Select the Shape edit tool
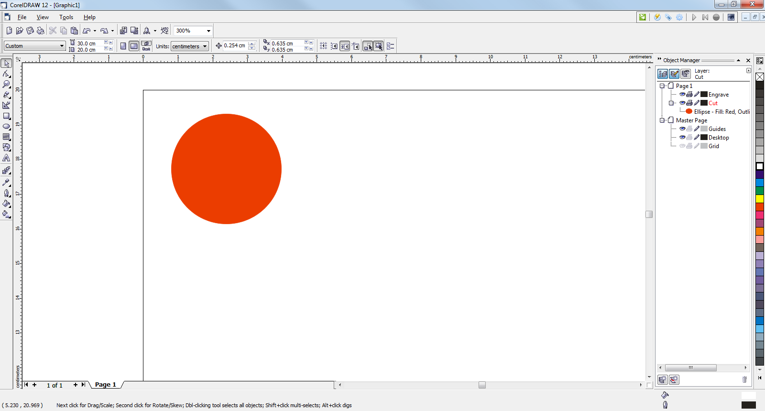Viewport: 765px width, 411px height. [x=6, y=74]
